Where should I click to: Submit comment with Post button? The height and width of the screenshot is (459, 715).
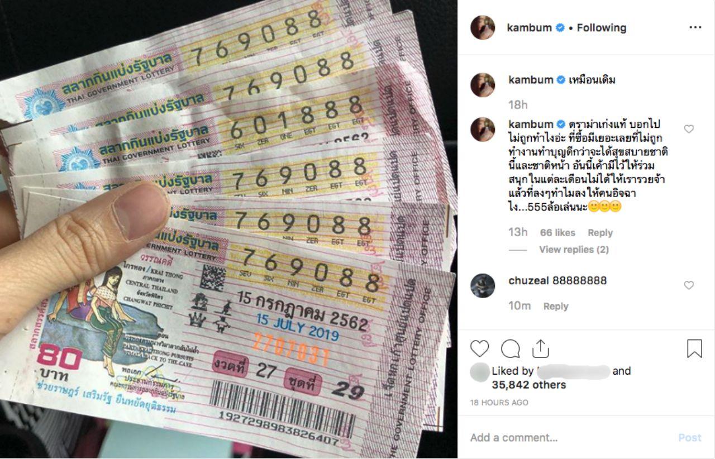pyautogui.click(x=690, y=438)
